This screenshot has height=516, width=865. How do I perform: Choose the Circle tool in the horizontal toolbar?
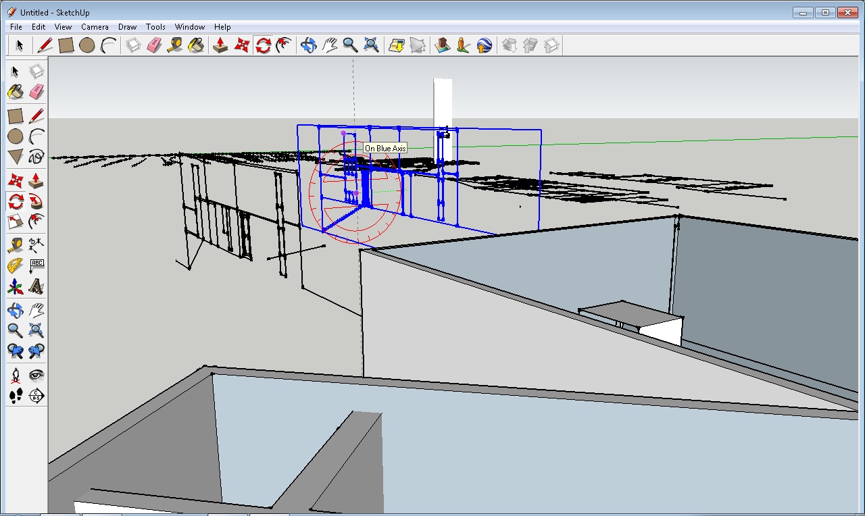pos(87,45)
